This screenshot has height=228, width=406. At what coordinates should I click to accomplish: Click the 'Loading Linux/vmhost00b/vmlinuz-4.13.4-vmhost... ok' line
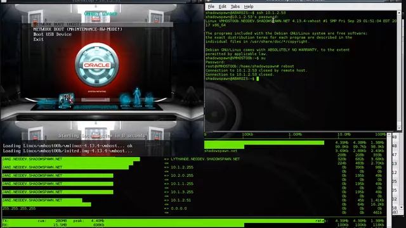click(x=68, y=146)
